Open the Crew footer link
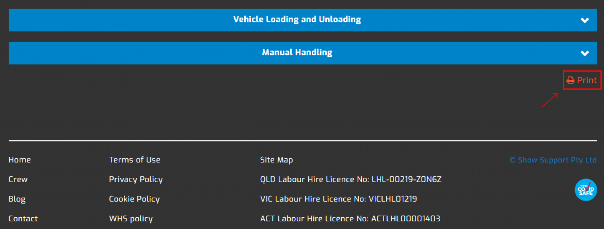604x229 pixels. point(18,180)
